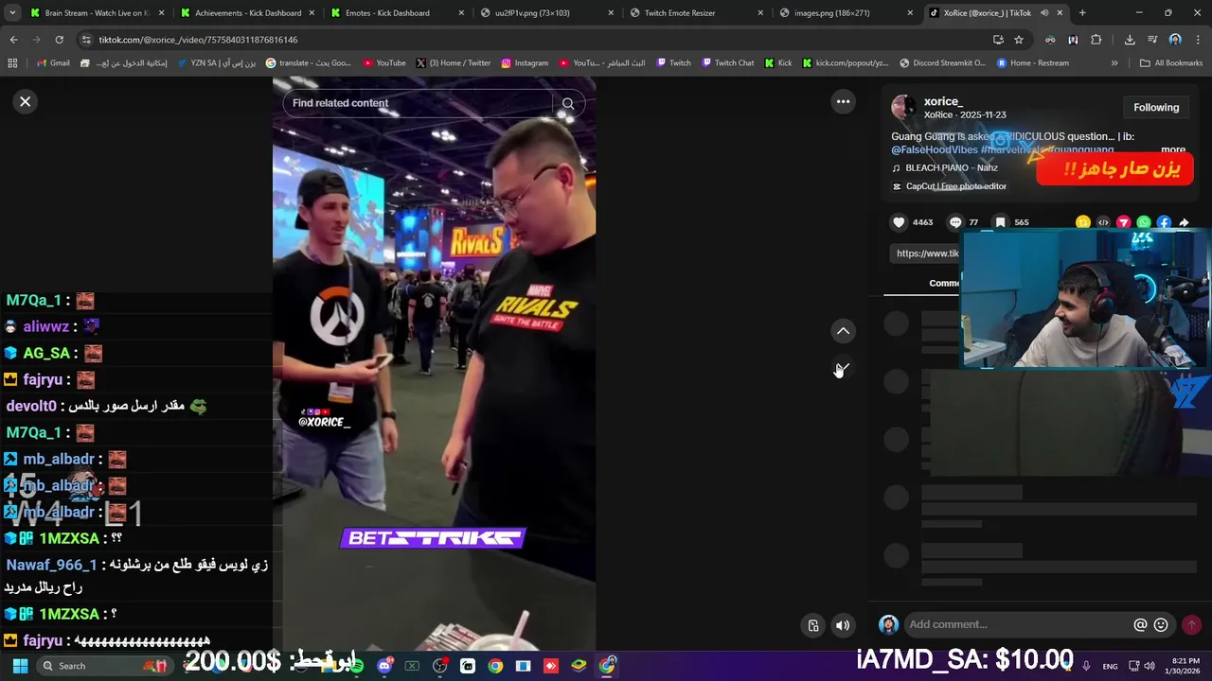This screenshot has width=1212, height=681.
Task: Open Discord from taskbar
Action: 384,666
